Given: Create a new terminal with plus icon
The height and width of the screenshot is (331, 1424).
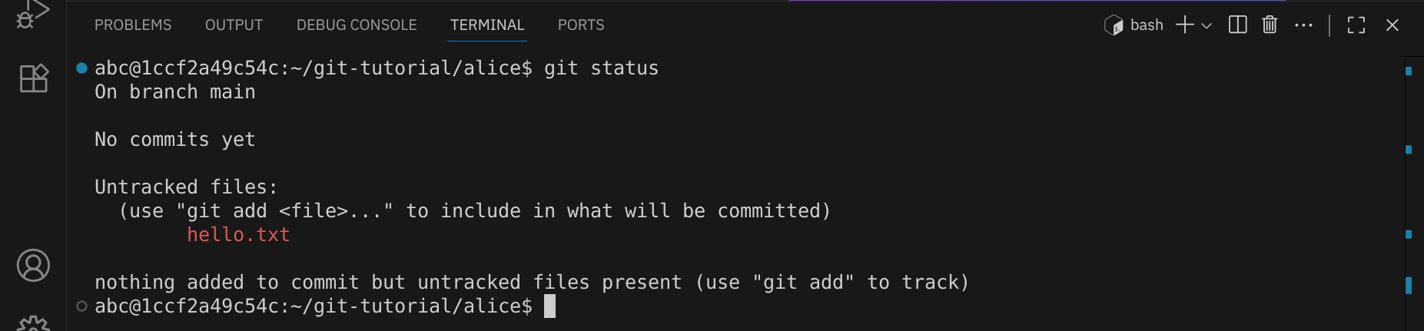Looking at the screenshot, I should click(x=1185, y=25).
